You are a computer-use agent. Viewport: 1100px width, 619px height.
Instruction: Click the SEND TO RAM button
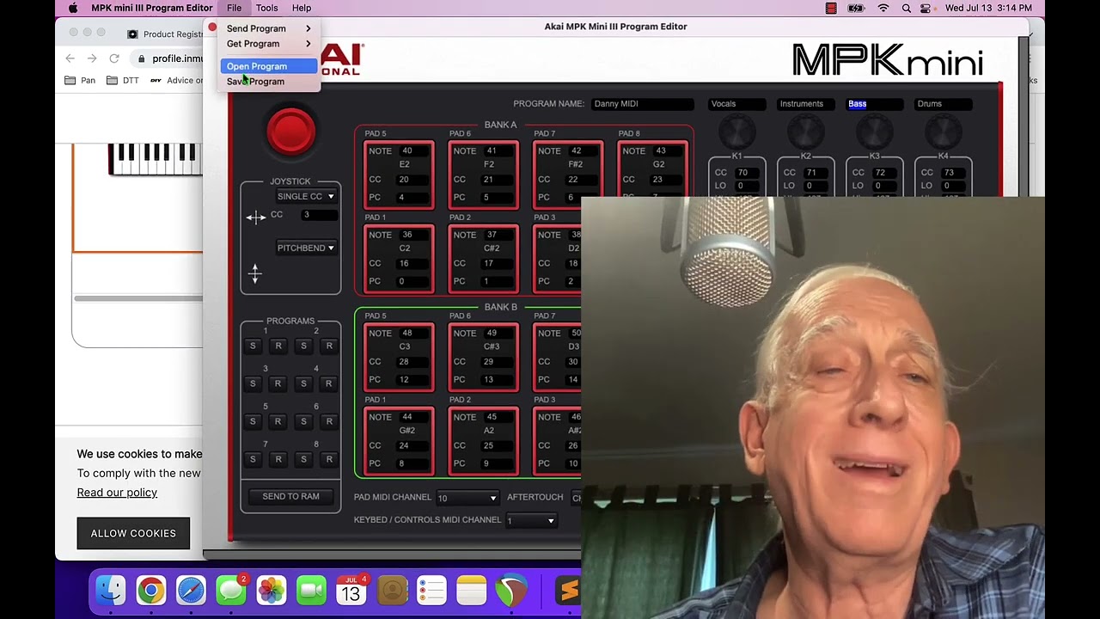(290, 496)
